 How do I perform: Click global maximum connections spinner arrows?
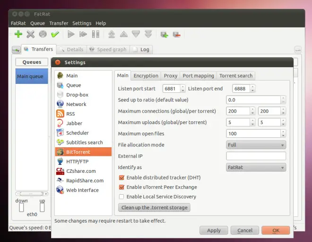253,111
